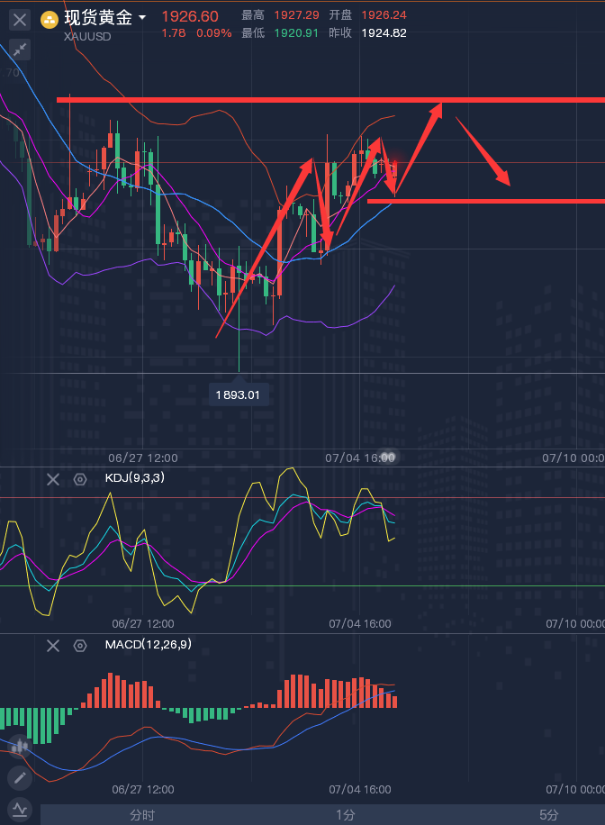
Task: Click the 开盘 value 1926.24
Action: tap(384, 15)
